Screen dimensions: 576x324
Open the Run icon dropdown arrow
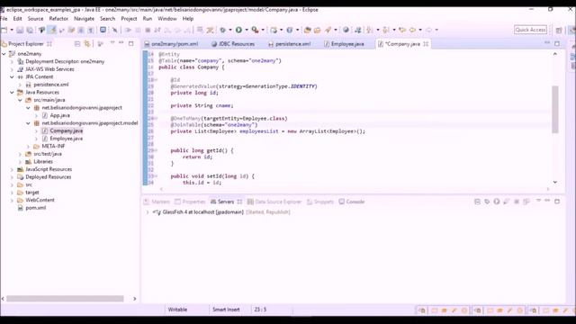(x=246, y=30)
